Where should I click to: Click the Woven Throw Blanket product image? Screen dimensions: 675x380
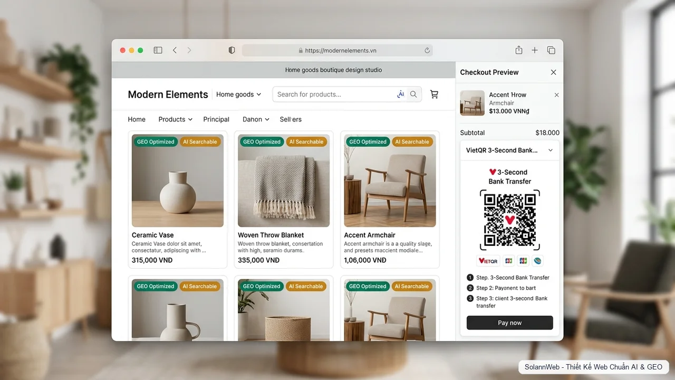tap(284, 180)
